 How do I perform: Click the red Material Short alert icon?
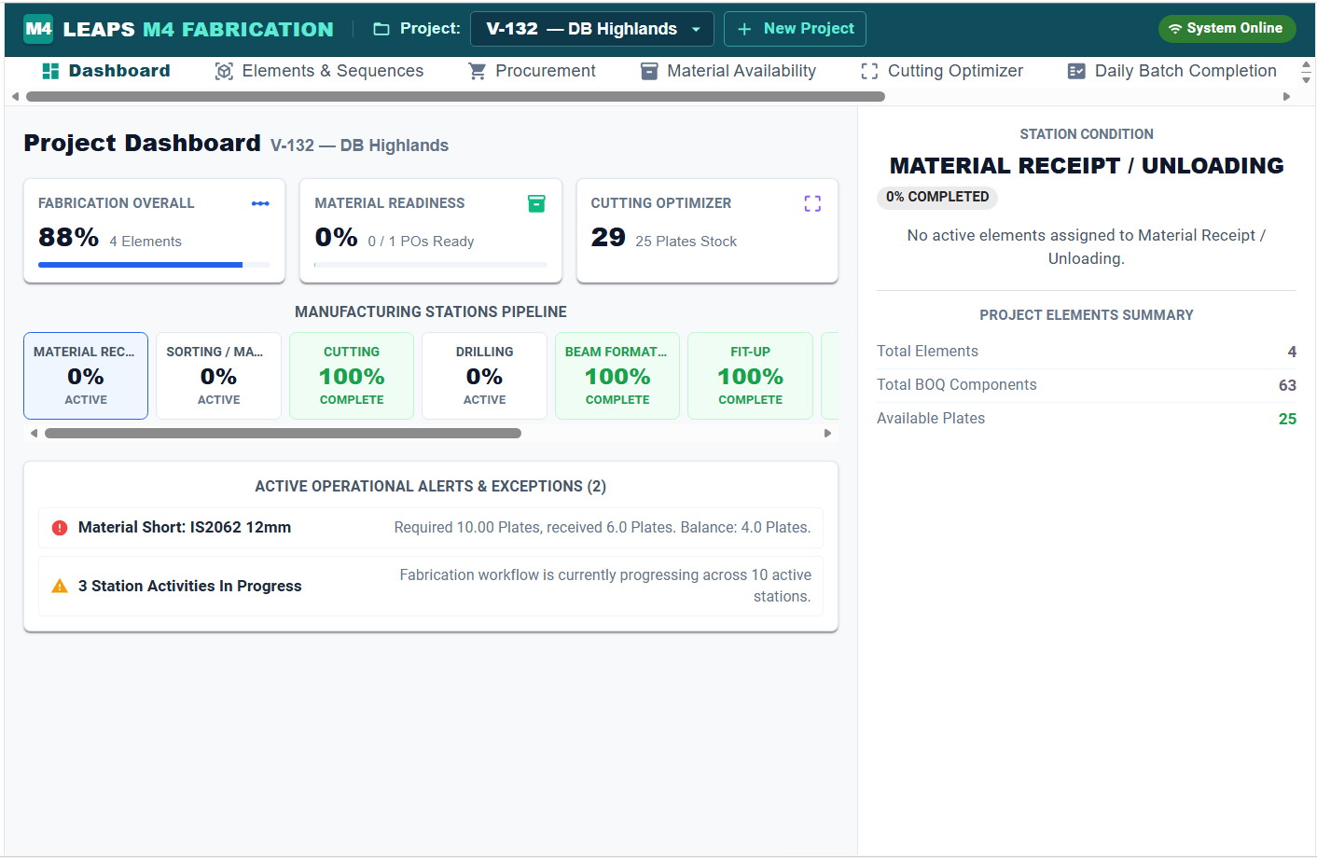click(x=60, y=528)
